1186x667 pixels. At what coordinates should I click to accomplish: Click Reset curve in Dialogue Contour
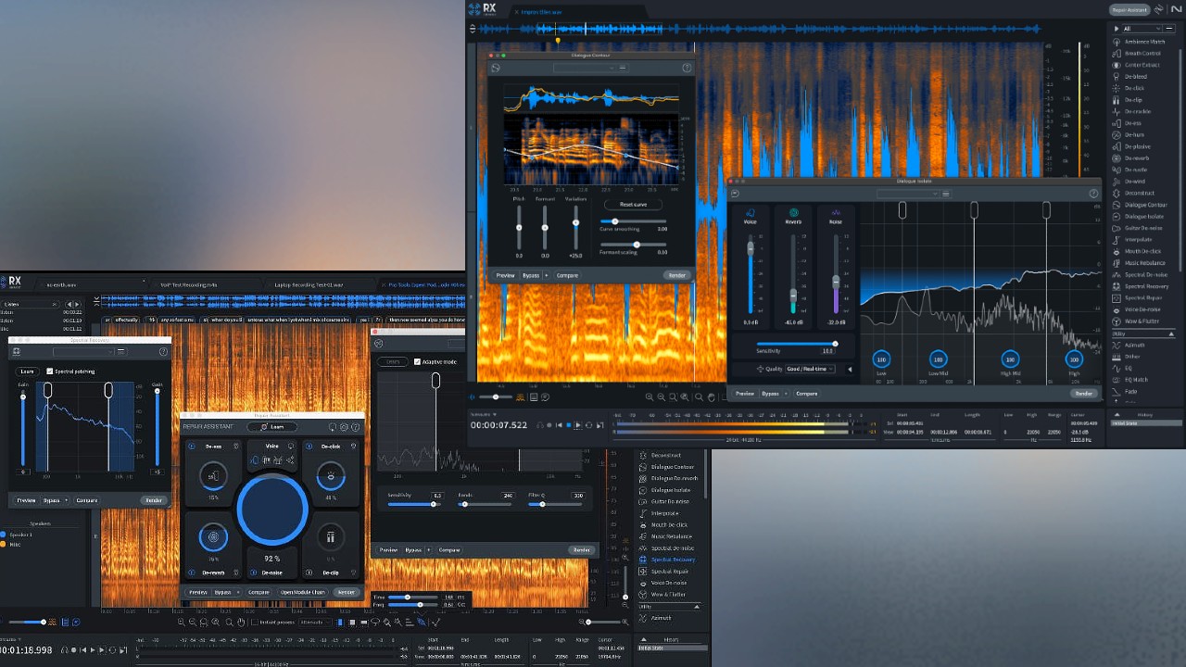tap(633, 204)
